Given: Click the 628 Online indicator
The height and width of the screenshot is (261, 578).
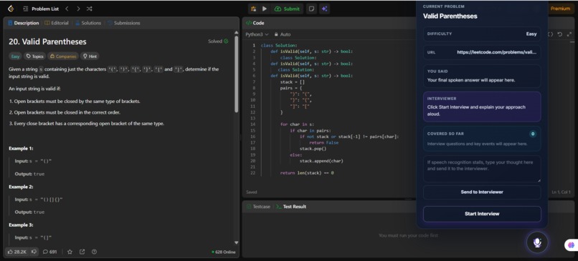Looking at the screenshot, I should click(x=224, y=252).
